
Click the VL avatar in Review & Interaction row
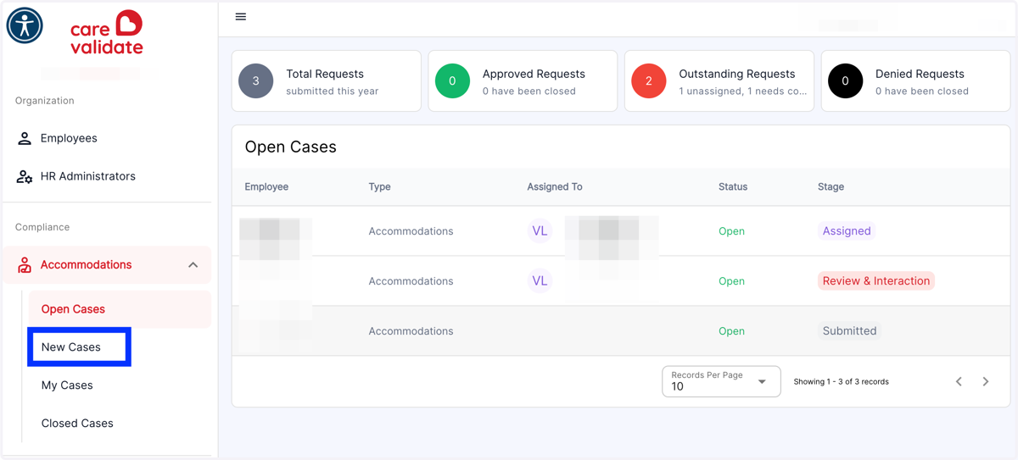coord(540,281)
